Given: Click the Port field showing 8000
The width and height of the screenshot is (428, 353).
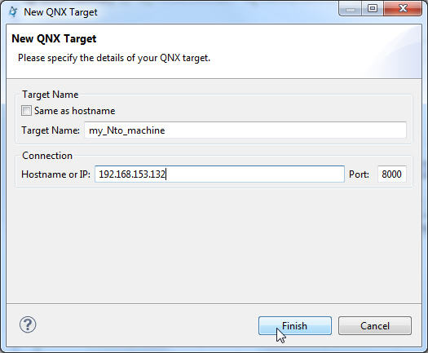Looking at the screenshot, I should click(392, 174).
